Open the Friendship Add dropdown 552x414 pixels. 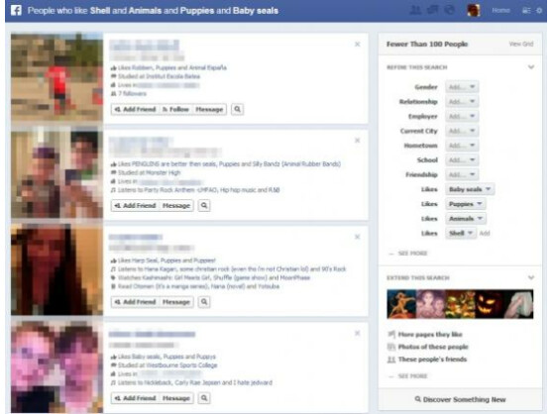pyautogui.click(x=462, y=175)
